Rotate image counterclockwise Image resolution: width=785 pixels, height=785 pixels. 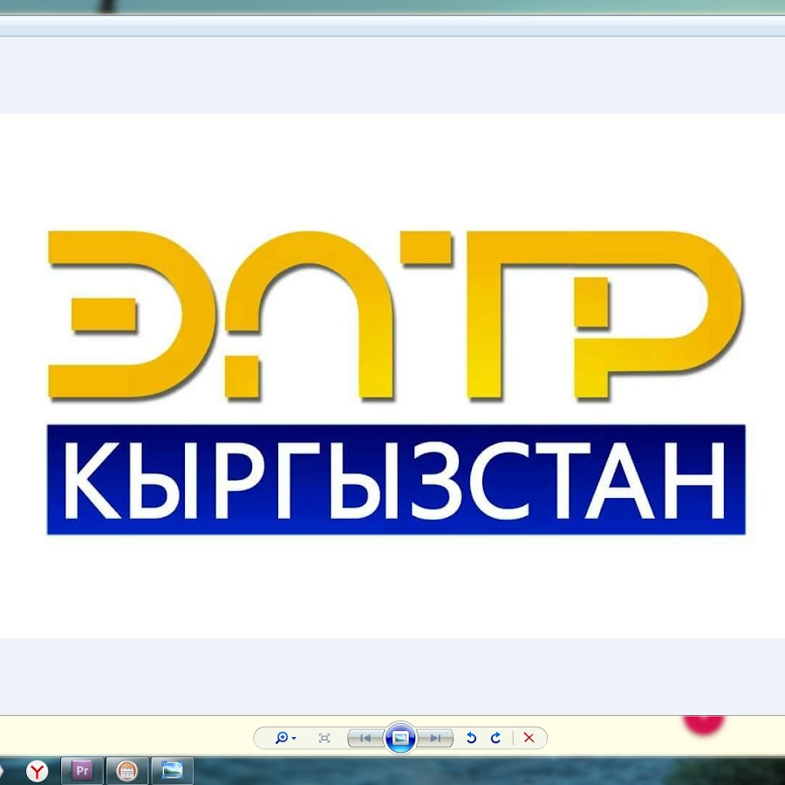(x=471, y=738)
